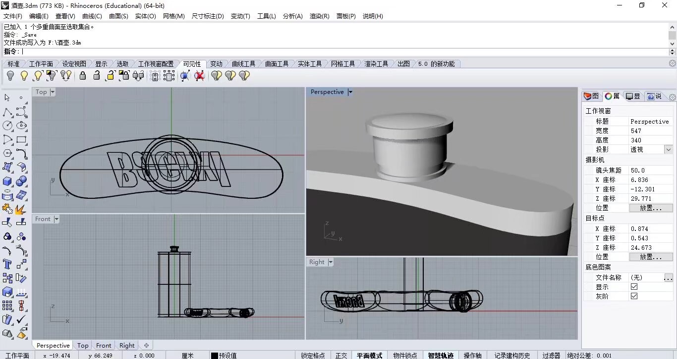
Task: Switch to the 实体工具 toolbar tab
Action: click(310, 64)
